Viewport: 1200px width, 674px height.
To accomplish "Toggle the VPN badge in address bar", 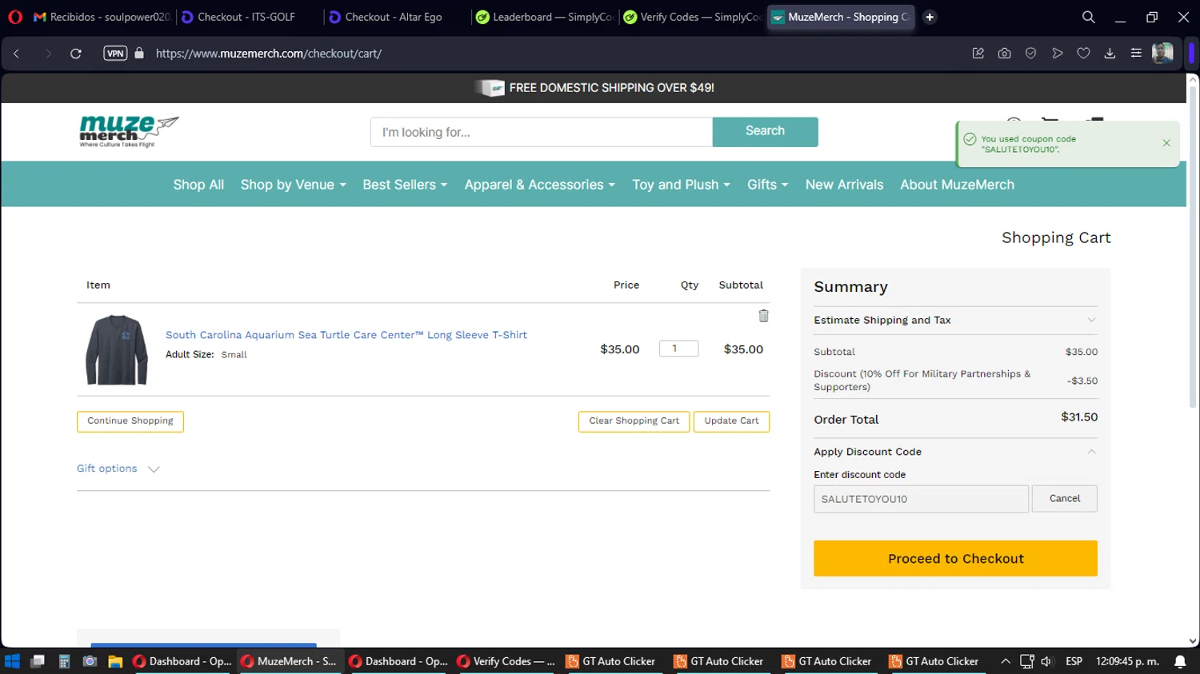I will tap(115, 54).
